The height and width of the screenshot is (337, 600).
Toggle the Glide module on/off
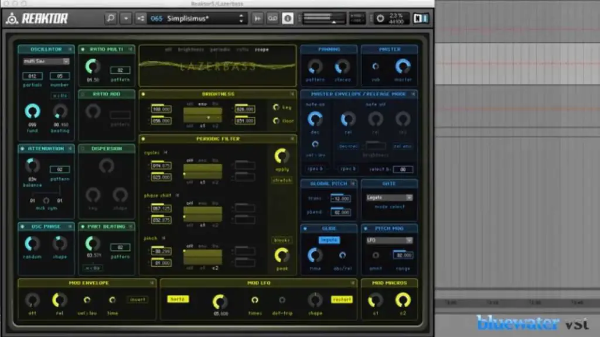[x=305, y=229]
